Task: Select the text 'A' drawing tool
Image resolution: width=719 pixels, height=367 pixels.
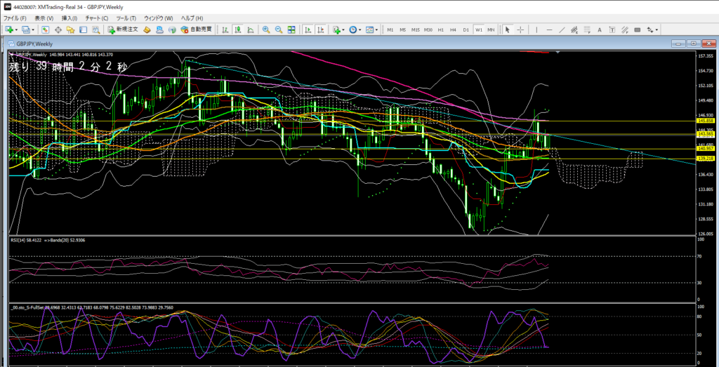Action: pos(600,29)
